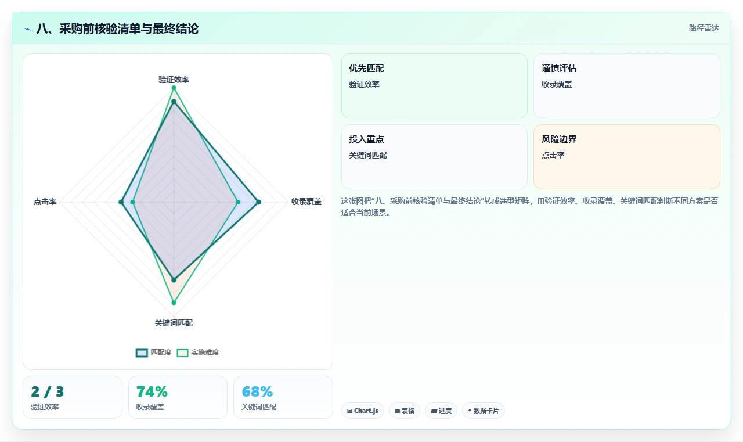Click the description paragraph starting 这张图把

[x=529, y=207]
